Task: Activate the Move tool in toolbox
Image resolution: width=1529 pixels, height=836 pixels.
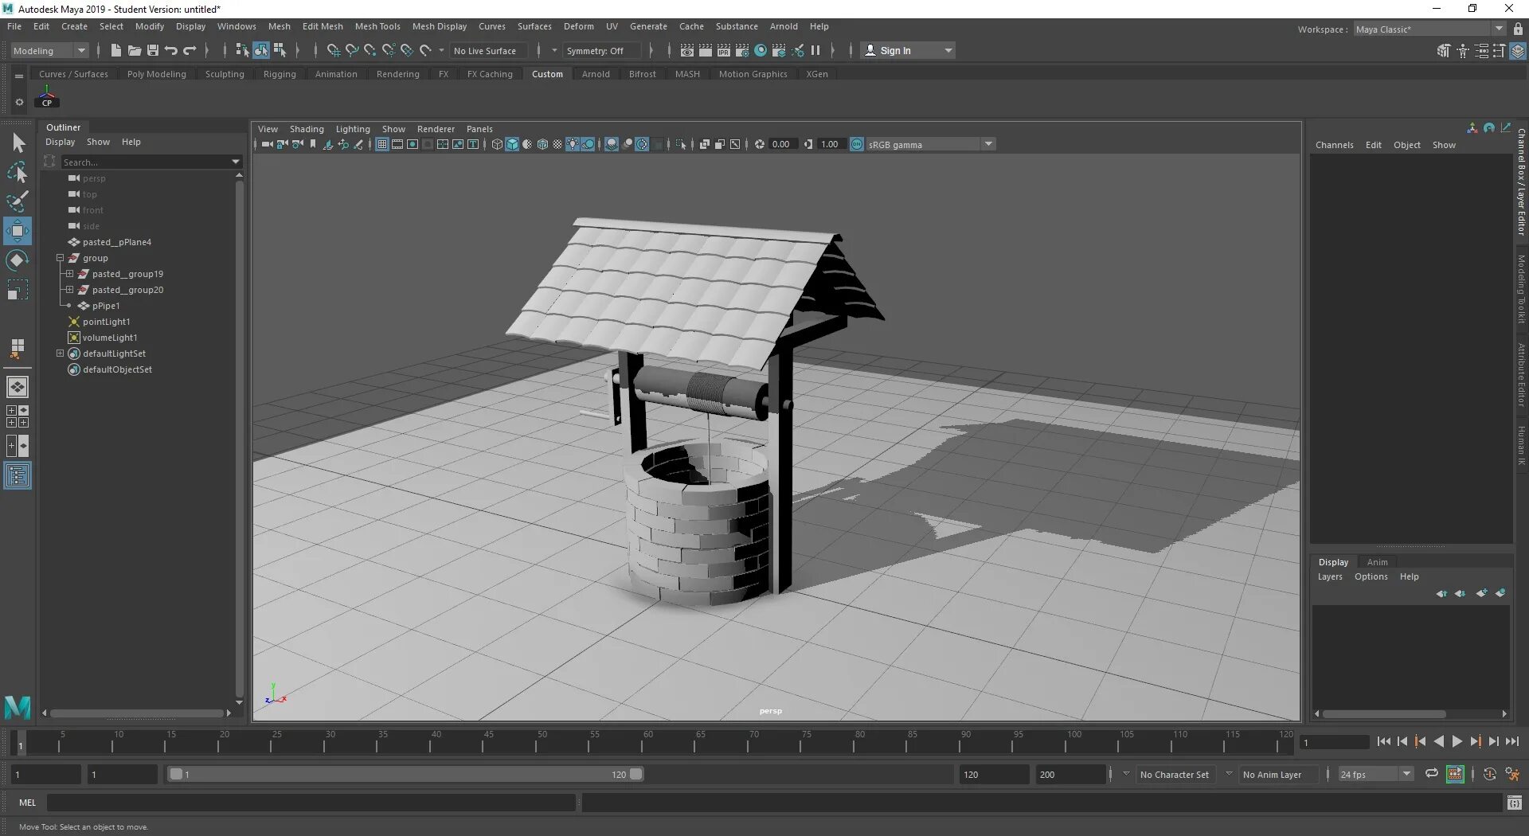Action: 18,231
